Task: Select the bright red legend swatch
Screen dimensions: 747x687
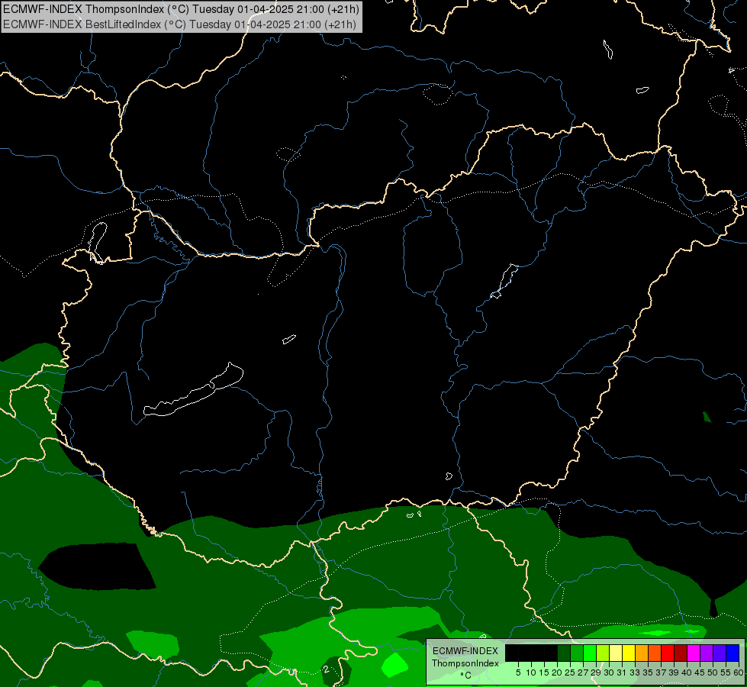Action: tap(668, 653)
